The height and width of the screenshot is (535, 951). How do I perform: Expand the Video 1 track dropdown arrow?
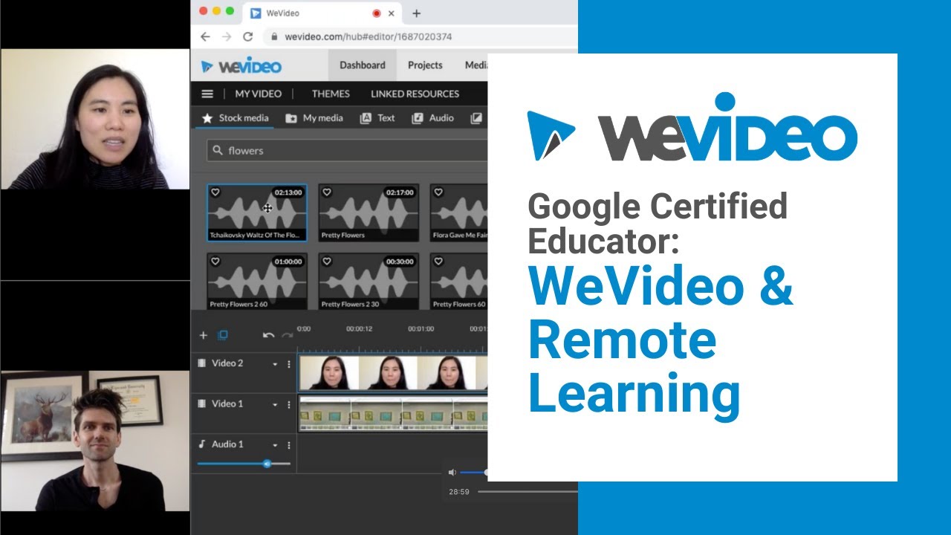[275, 405]
